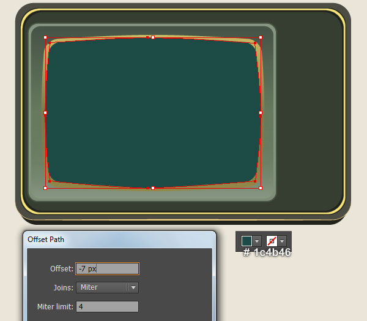
Task: Click the top-center bounding box handle
Action: point(153,37)
